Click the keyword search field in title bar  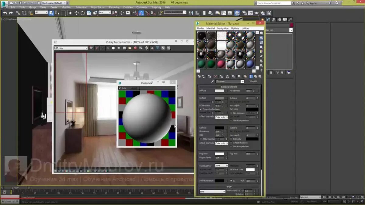(x=273, y=3)
